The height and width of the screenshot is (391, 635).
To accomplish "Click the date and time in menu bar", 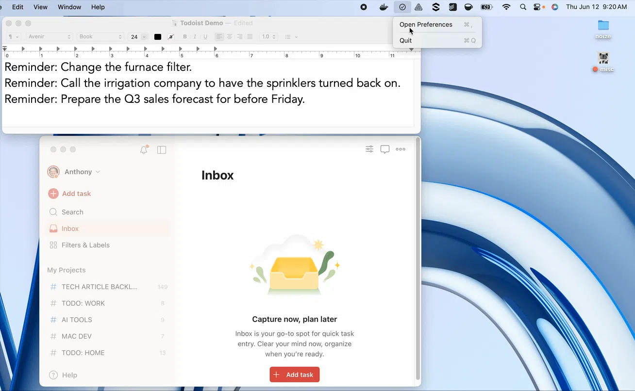I will [597, 7].
